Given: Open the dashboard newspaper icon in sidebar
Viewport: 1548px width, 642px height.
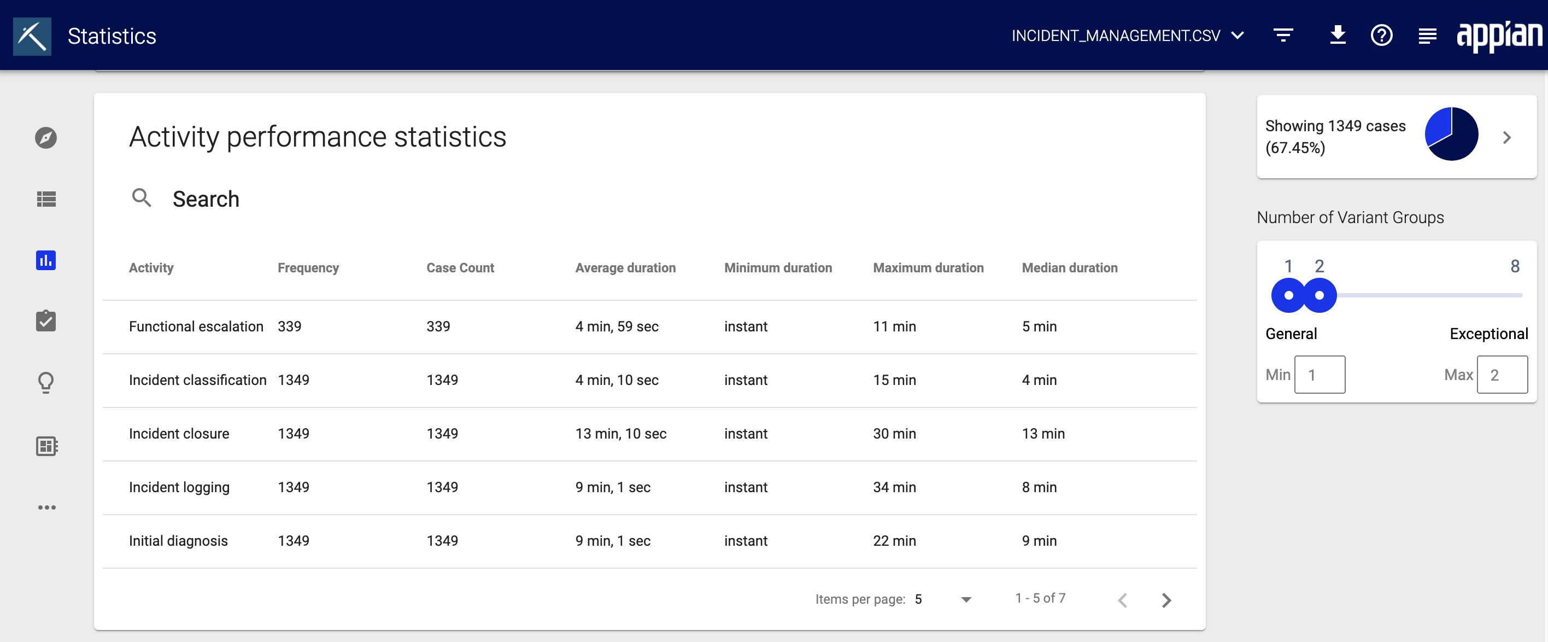Looking at the screenshot, I should click(46, 446).
